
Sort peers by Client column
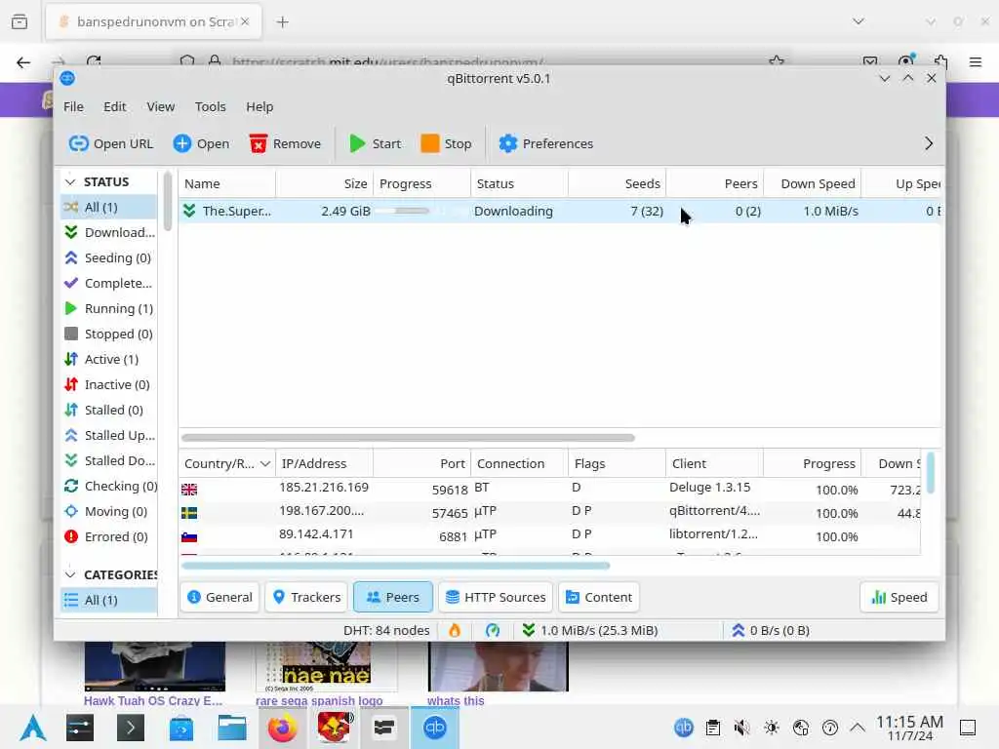714,464
